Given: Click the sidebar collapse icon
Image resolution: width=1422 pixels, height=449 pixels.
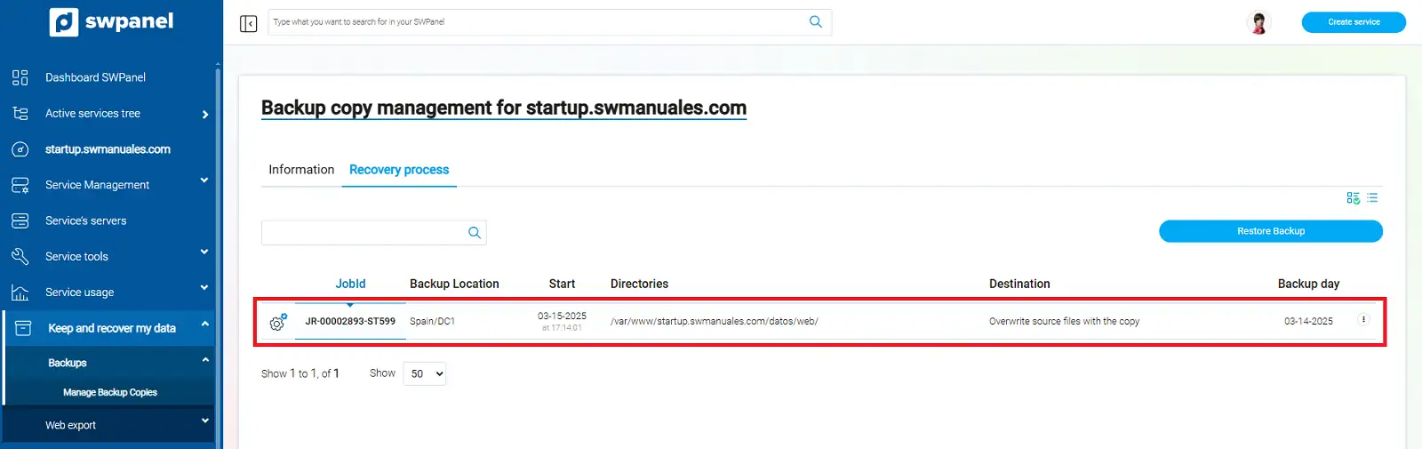Looking at the screenshot, I should coord(249,23).
